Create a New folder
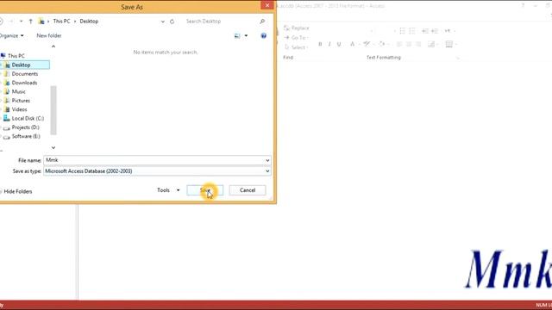The width and height of the screenshot is (552, 310). 49,36
